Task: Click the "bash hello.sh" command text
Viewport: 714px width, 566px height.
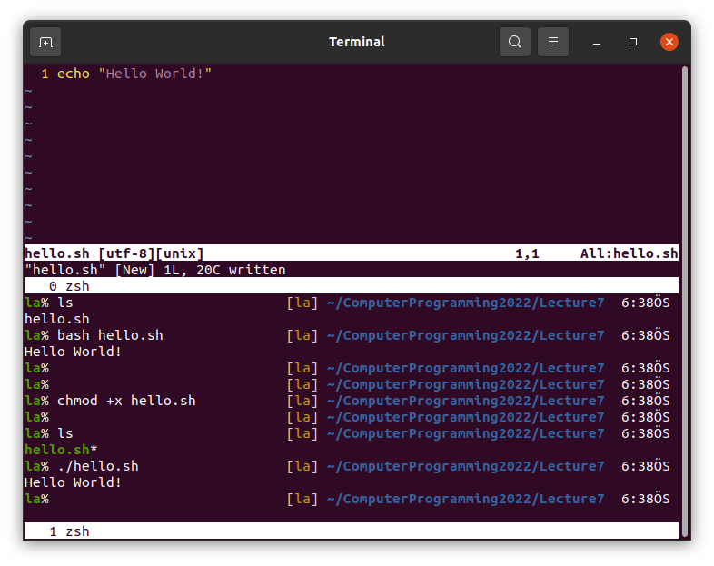Action: pyautogui.click(x=110, y=335)
